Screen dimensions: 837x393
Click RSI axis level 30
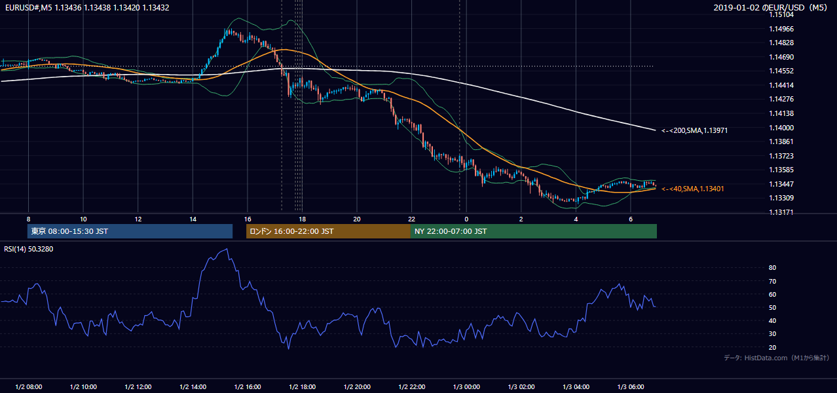(773, 334)
